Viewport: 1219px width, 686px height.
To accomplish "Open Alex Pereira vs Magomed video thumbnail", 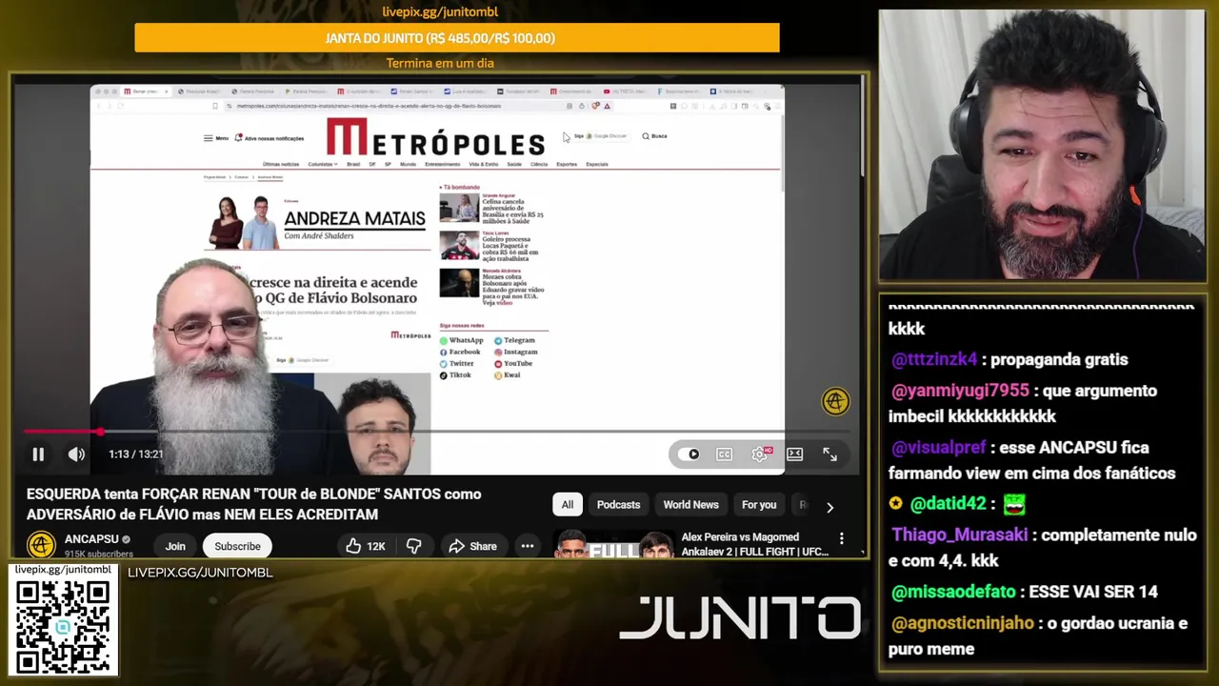I will tap(615, 545).
